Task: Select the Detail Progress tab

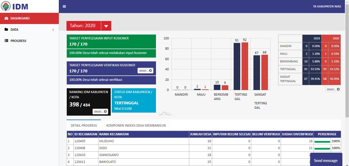Action: click(x=84, y=125)
